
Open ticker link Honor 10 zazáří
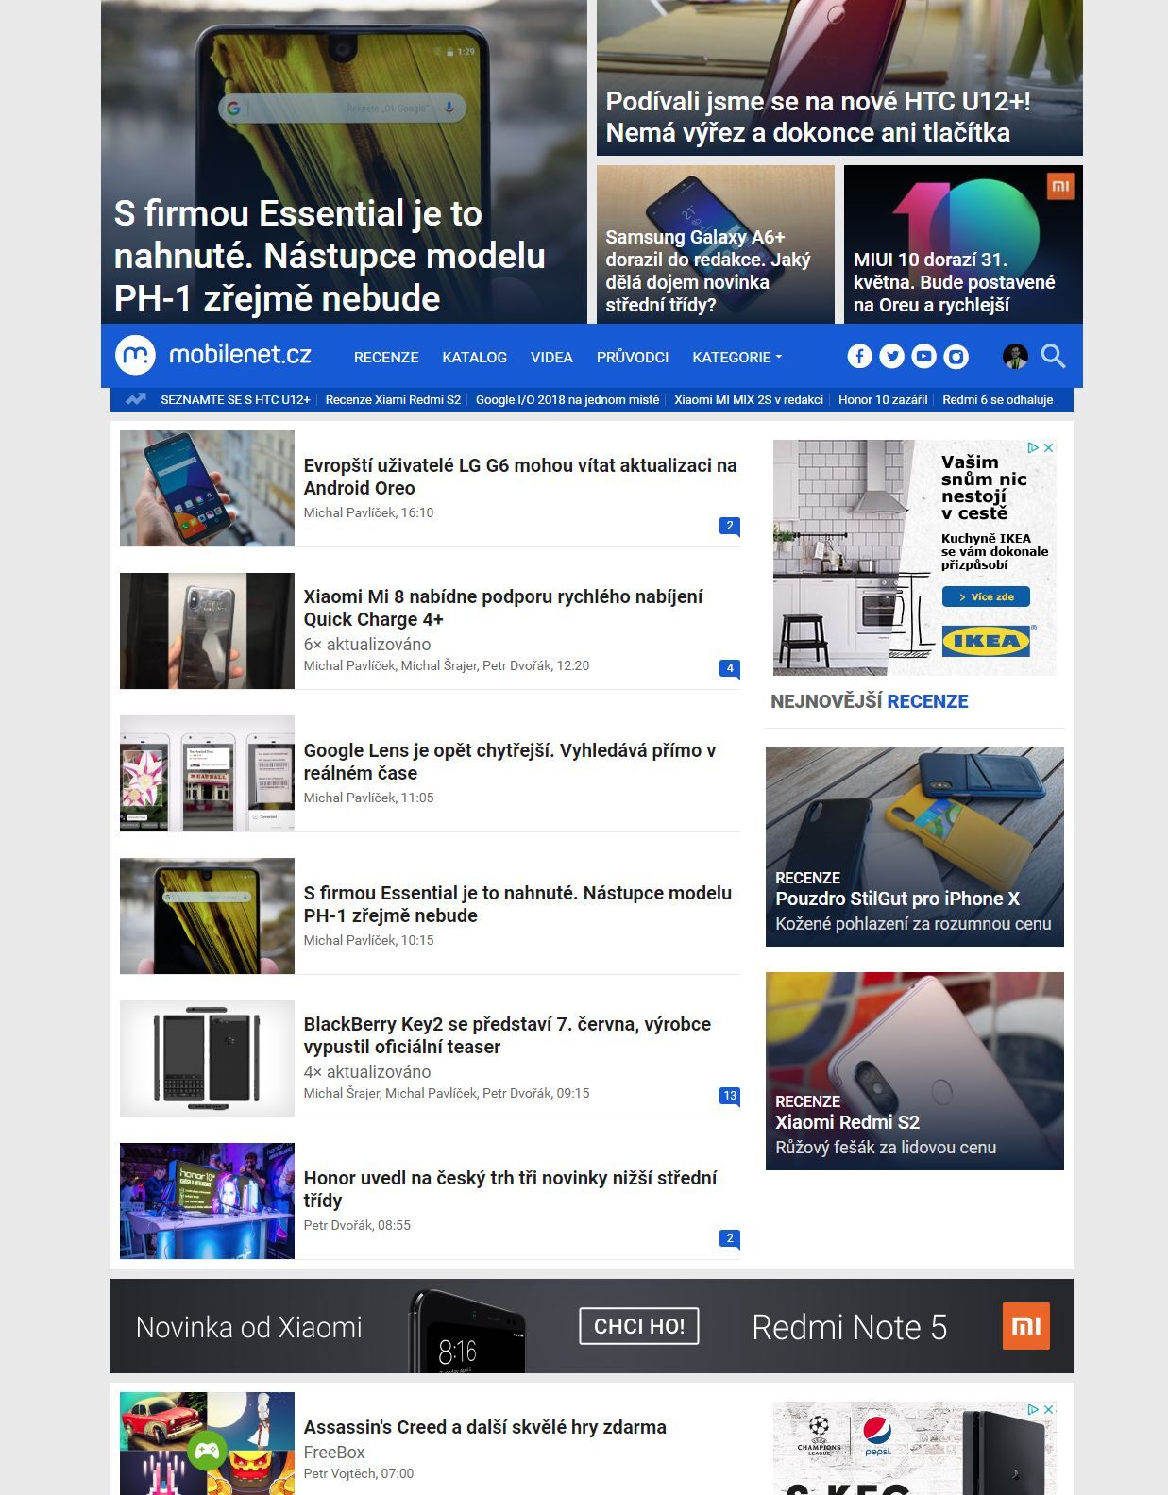point(883,399)
